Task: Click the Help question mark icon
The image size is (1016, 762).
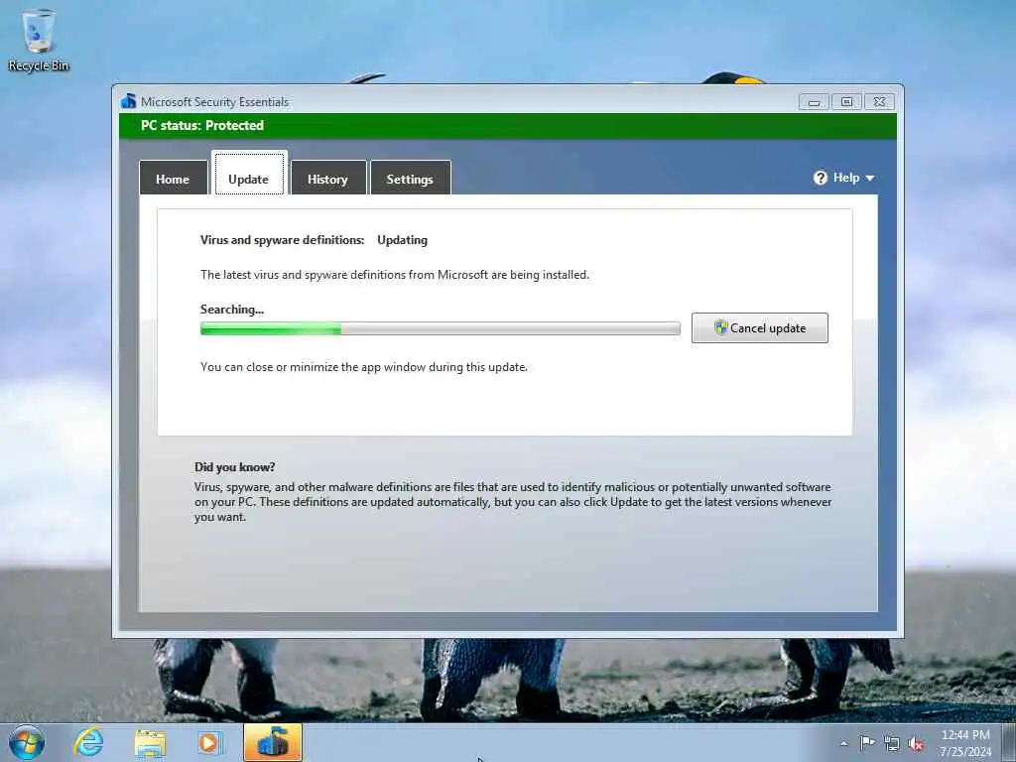Action: click(821, 178)
